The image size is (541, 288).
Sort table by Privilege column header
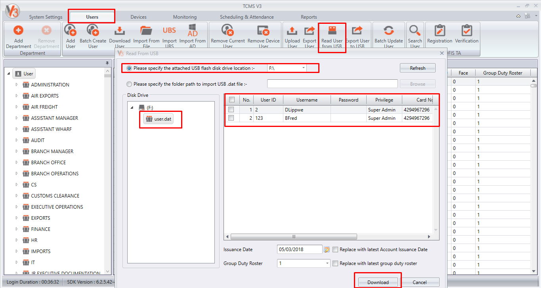click(x=384, y=100)
